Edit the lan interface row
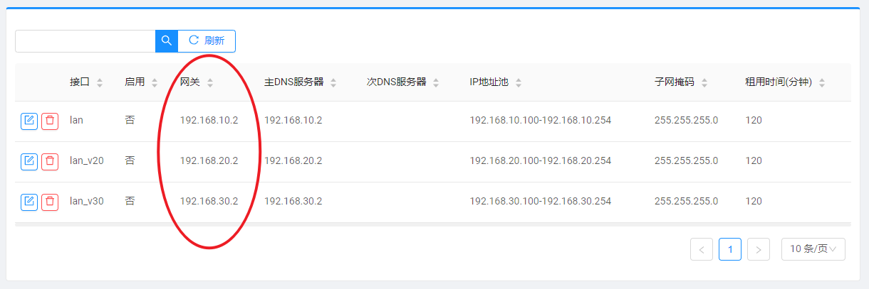This screenshot has height=289, width=869. tap(29, 121)
